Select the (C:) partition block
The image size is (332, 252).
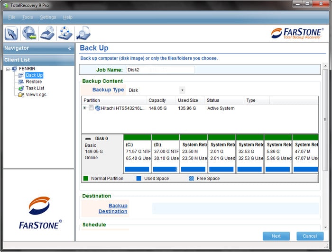[x=137, y=154]
